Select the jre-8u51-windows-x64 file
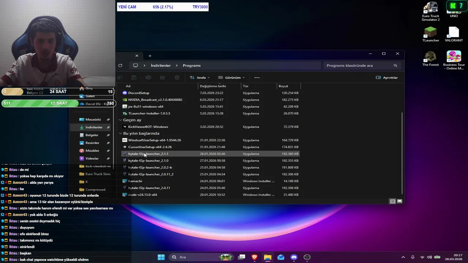 pos(210,107)
